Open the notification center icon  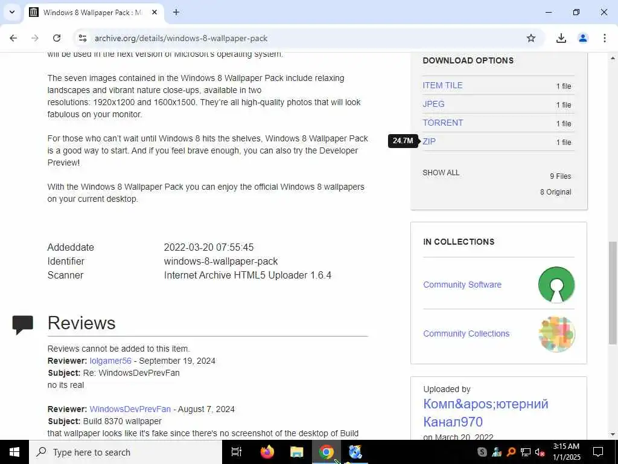coord(598,452)
